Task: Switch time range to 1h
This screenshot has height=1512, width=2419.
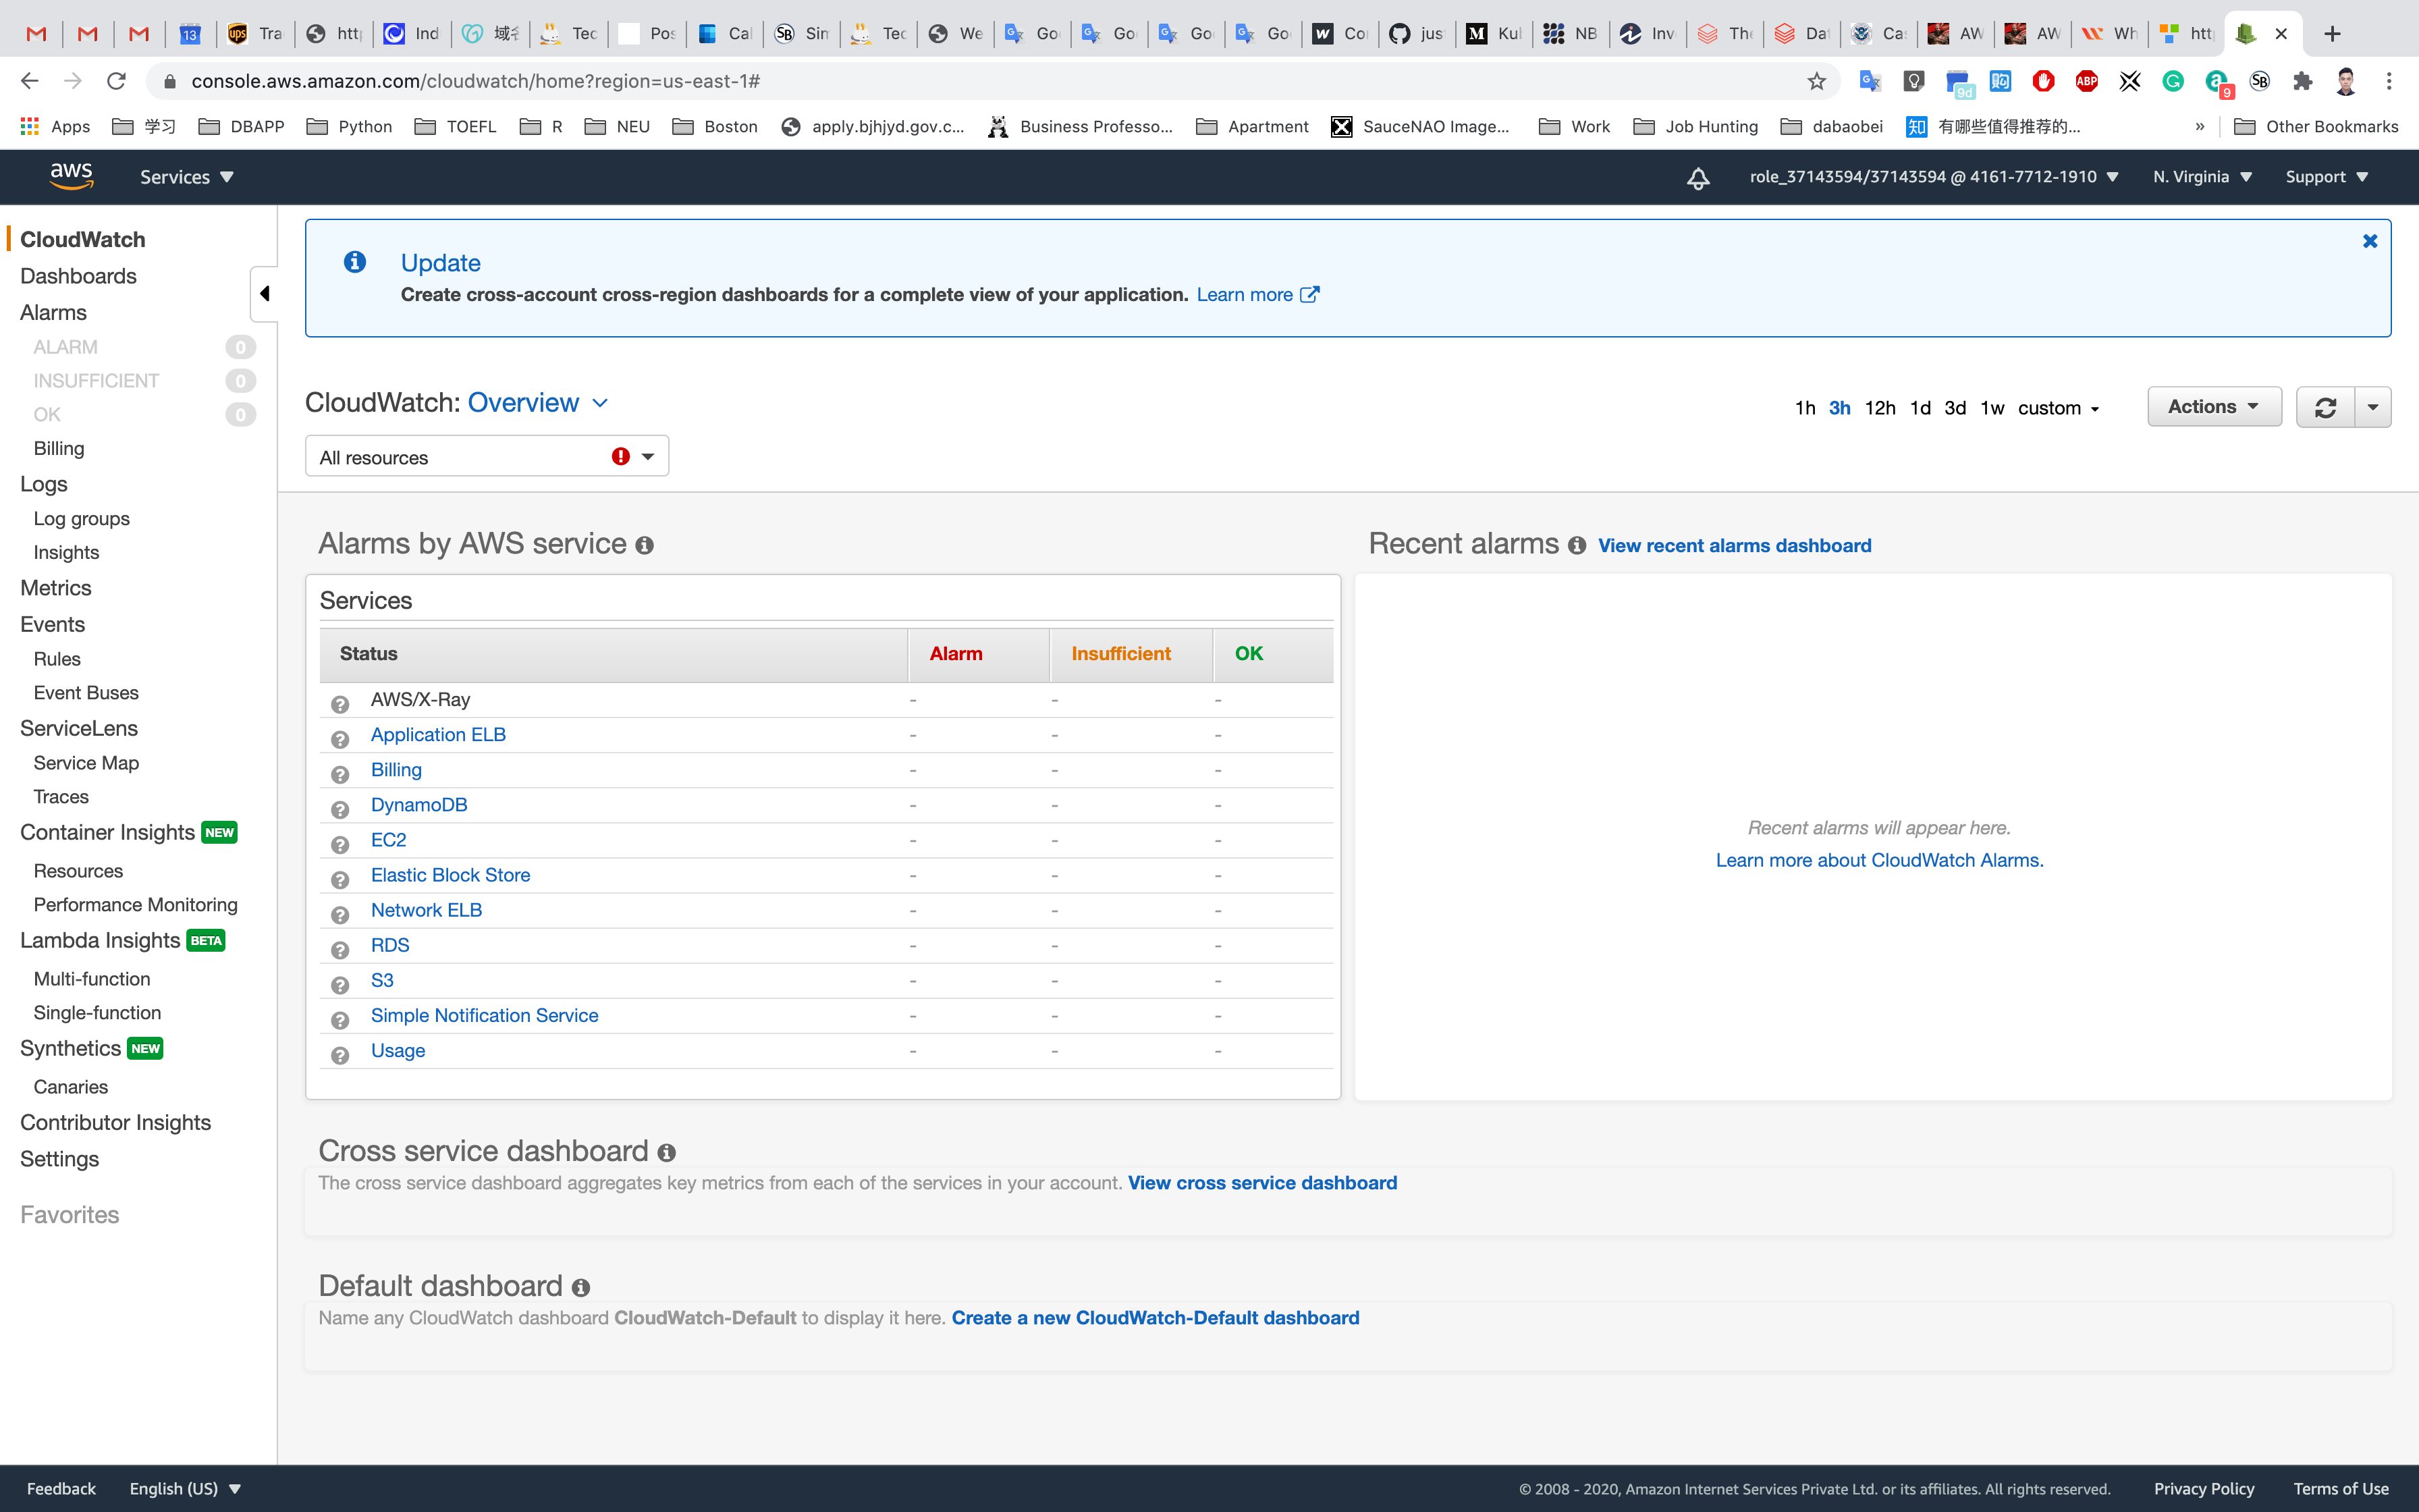Action: [1804, 408]
